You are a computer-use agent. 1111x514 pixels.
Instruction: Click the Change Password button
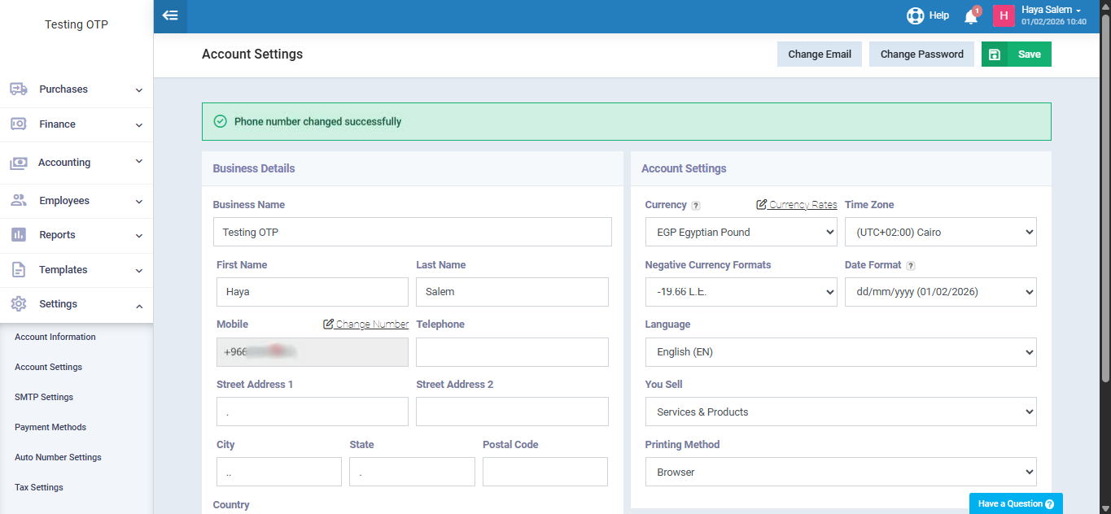click(x=921, y=54)
